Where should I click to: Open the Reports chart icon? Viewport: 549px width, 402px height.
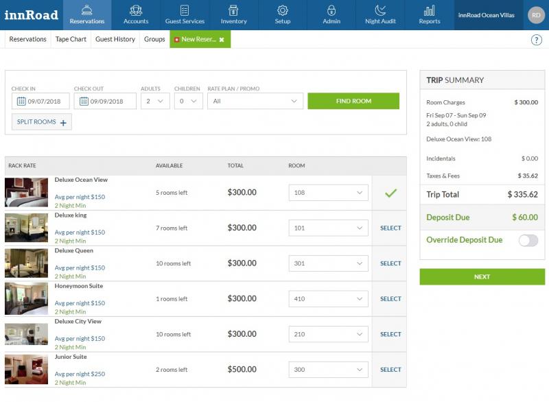click(x=430, y=10)
